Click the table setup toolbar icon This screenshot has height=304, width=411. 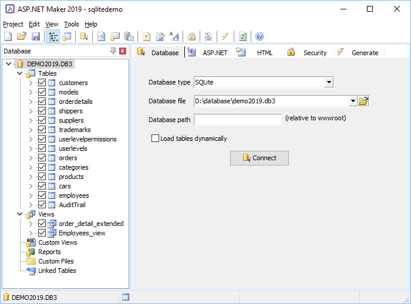(x=67, y=36)
